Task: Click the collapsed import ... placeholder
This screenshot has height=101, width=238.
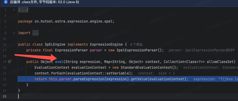Action: click(x=35, y=33)
